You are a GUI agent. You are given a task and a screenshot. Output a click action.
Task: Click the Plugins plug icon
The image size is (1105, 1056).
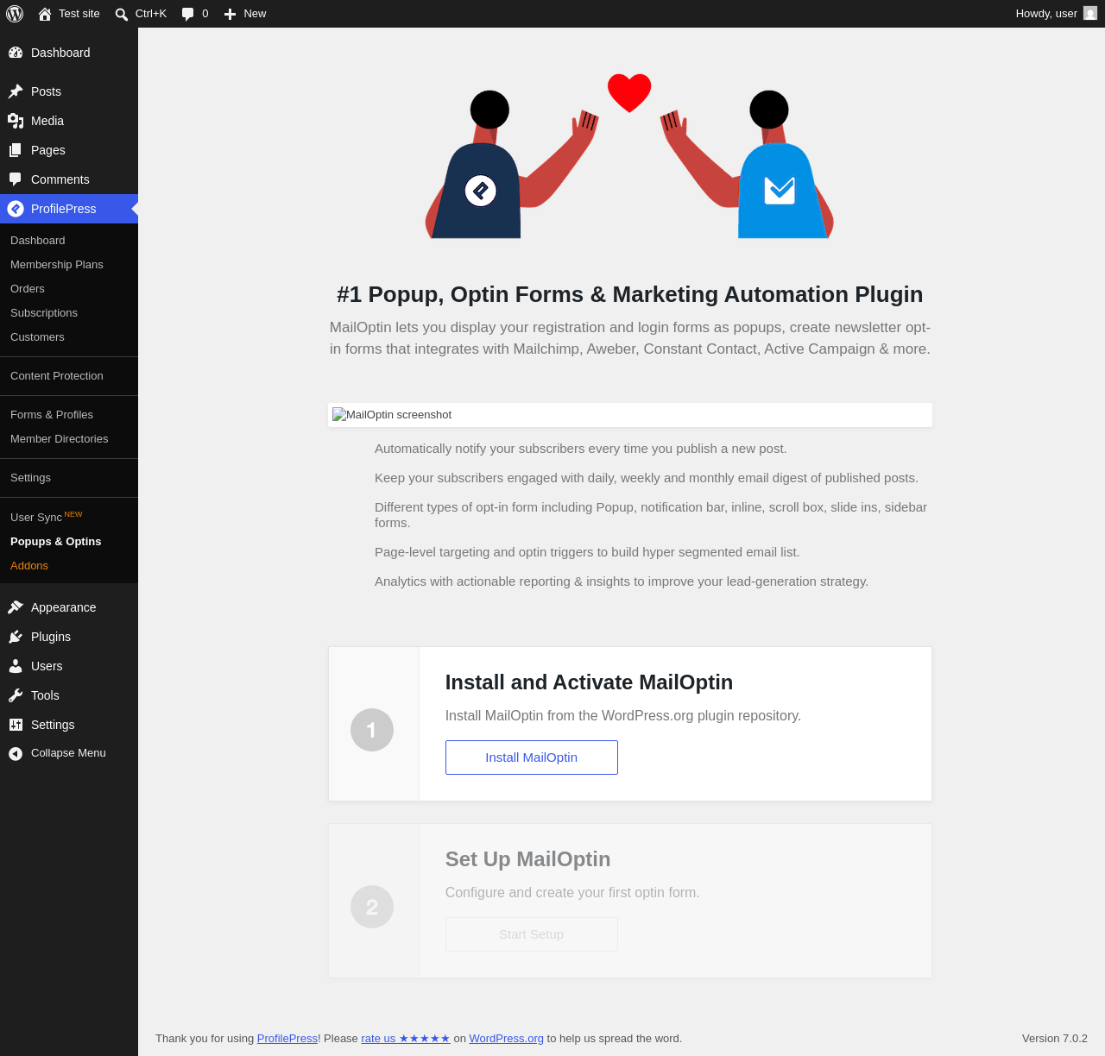[16, 637]
